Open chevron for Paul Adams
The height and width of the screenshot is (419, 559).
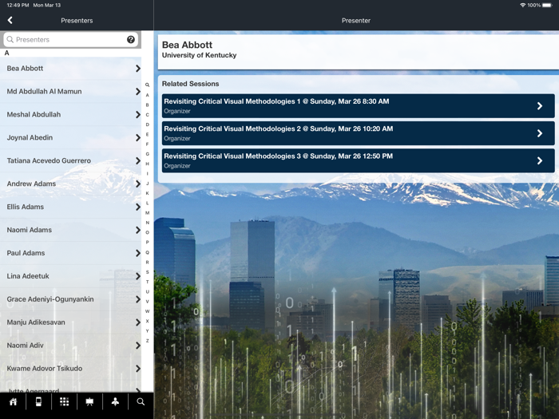(x=138, y=253)
